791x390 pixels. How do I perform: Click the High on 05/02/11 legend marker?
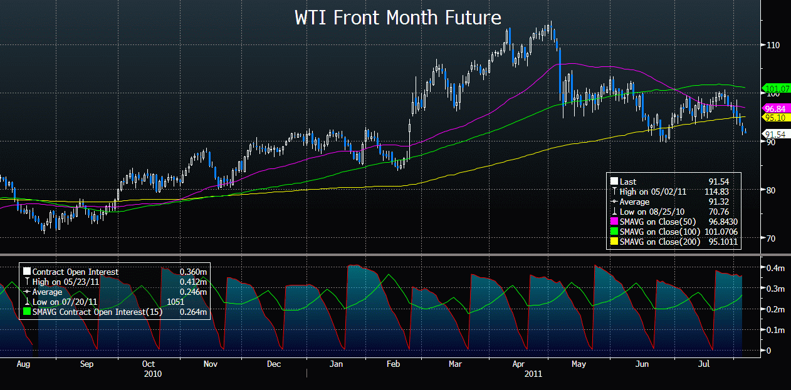pos(614,191)
